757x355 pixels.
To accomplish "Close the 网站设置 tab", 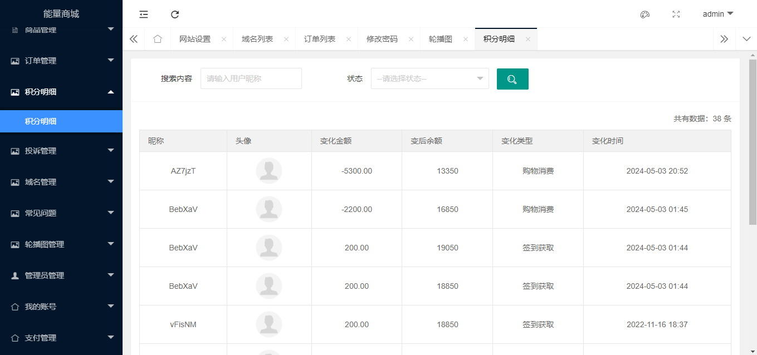I will (x=224, y=39).
